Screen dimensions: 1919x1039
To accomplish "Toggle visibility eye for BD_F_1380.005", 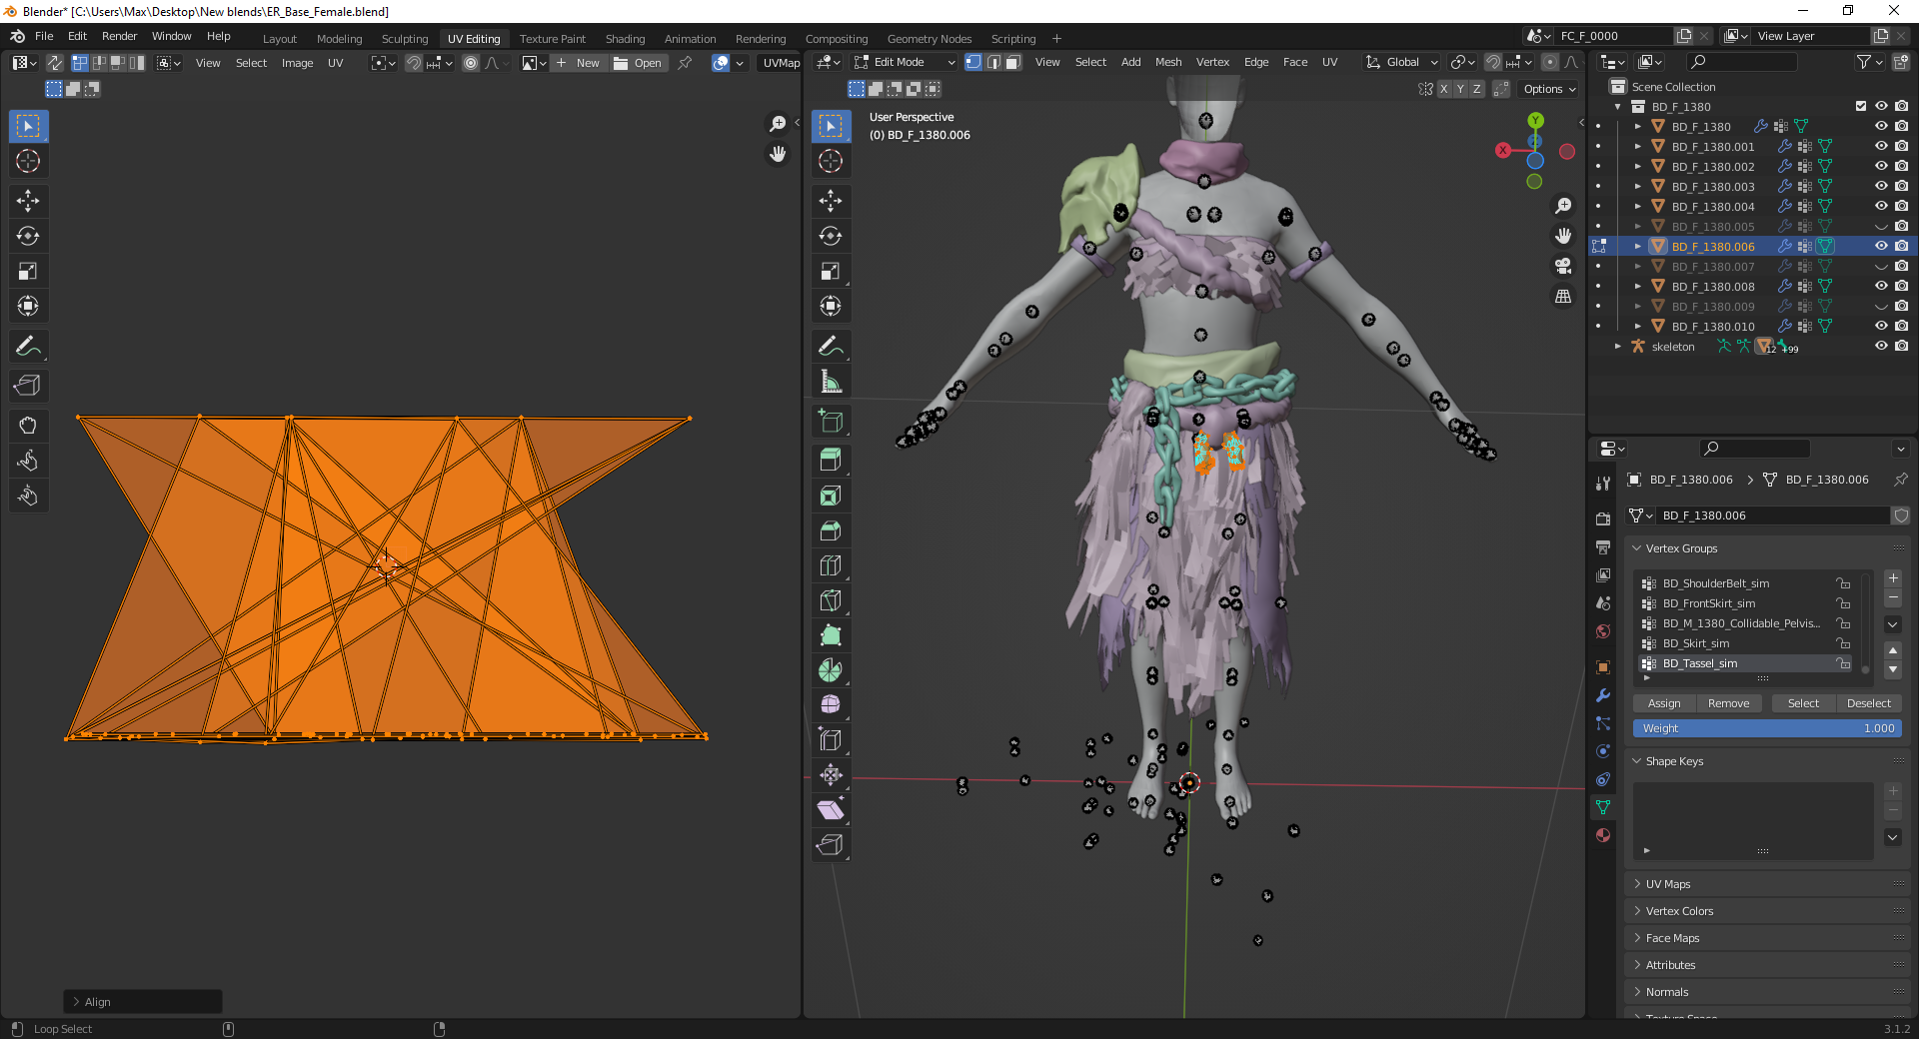I will click(1881, 226).
